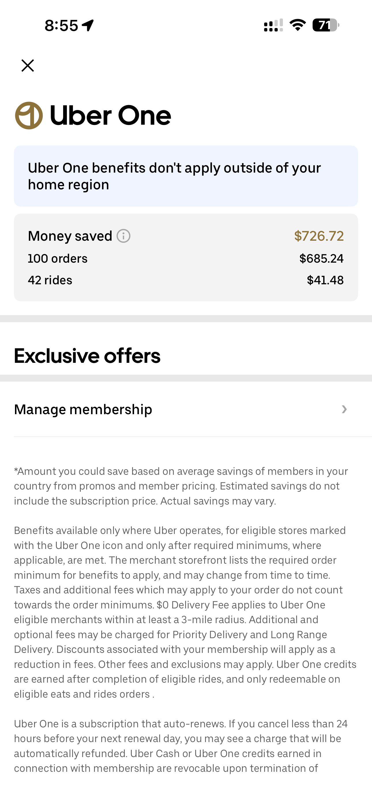Select the Exclusive offers section heading

tap(87, 356)
